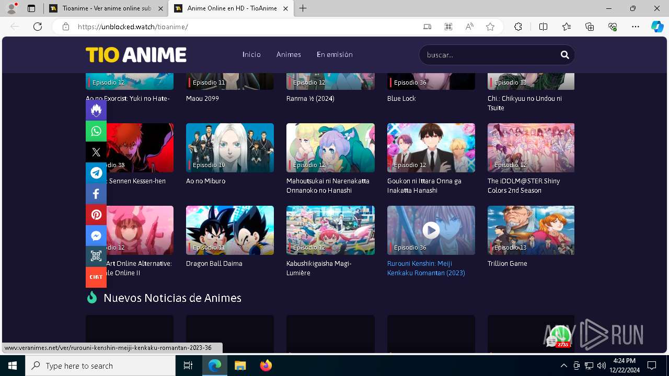Image resolution: width=669 pixels, height=376 pixels.
Task: Open 'Ao no Exorcist: Yuki no Hate' link
Action: pyautogui.click(x=128, y=99)
